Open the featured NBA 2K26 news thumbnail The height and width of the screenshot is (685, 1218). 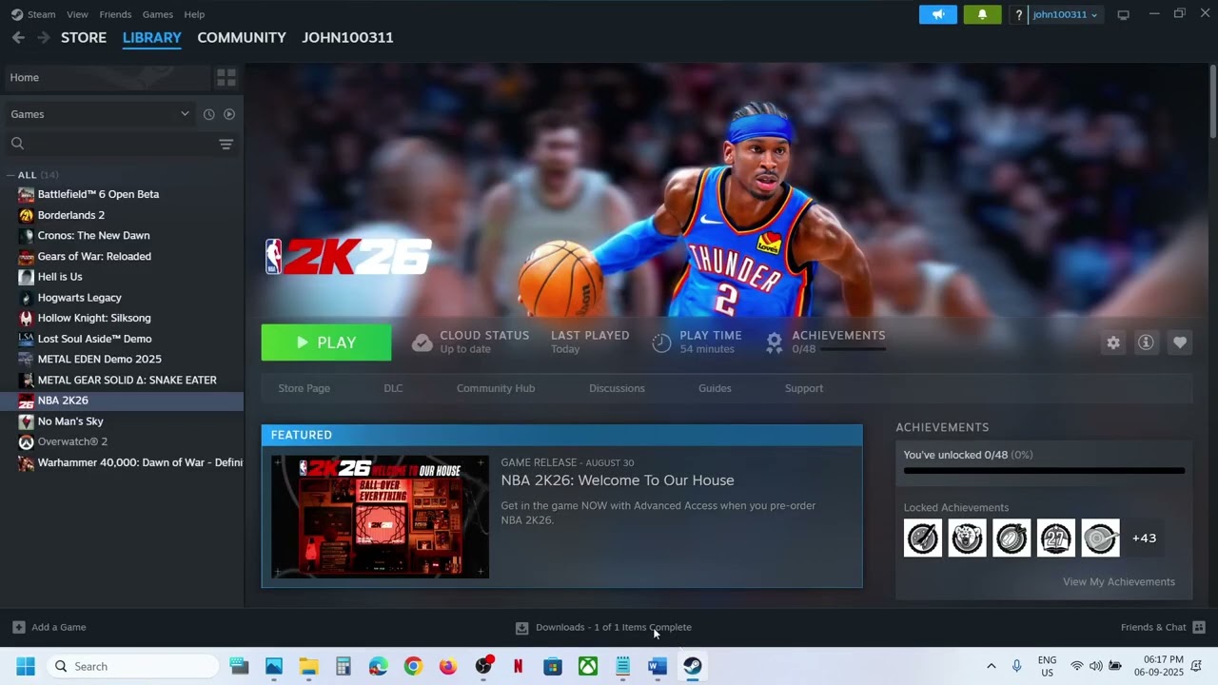[381, 517]
